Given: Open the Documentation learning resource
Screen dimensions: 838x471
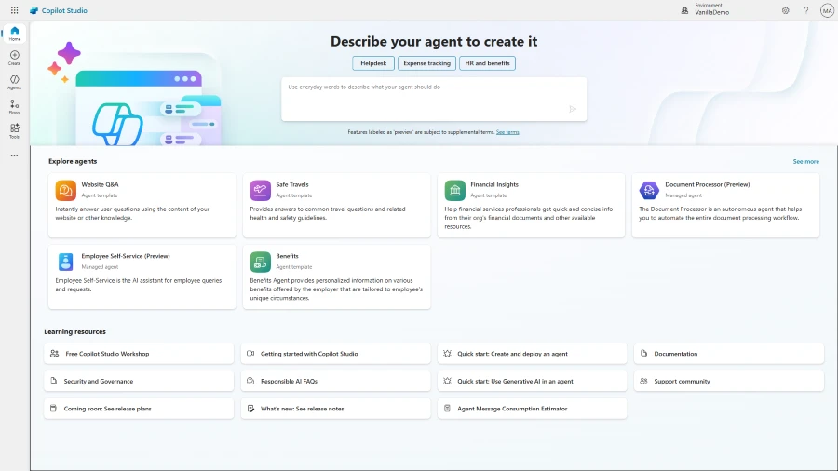Looking at the screenshot, I should click(x=729, y=354).
